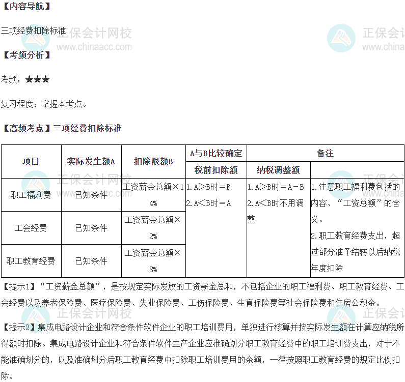
Task: Click the 工资薪金总额×2% cell
Action: (x=153, y=228)
